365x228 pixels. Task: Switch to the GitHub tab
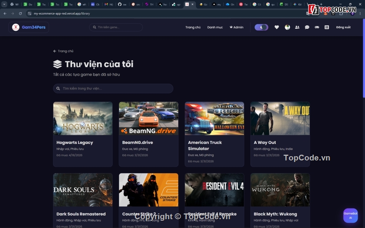(123, 4)
